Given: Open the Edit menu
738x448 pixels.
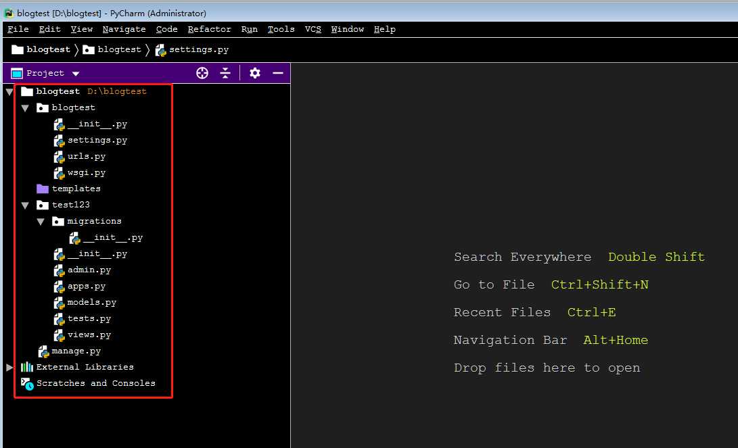Looking at the screenshot, I should point(49,29).
